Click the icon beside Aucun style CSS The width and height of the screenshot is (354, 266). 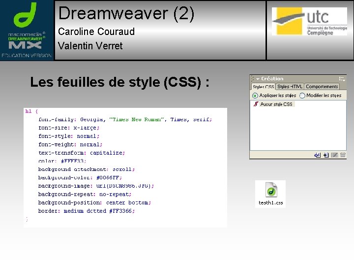[x=256, y=104]
